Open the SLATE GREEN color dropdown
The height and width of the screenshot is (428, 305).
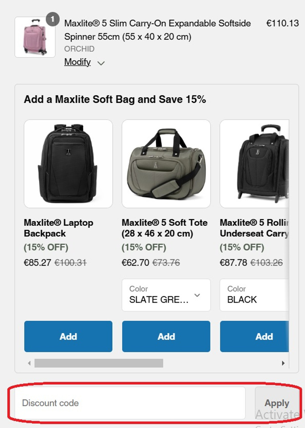(x=166, y=295)
